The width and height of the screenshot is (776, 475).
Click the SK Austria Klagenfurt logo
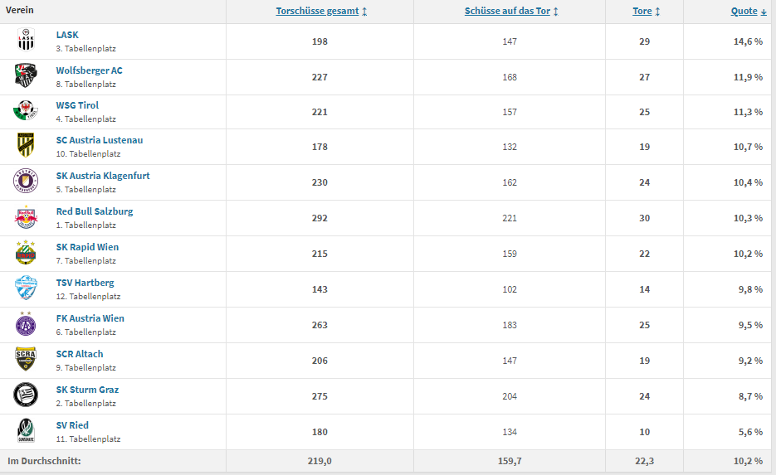[x=26, y=181]
